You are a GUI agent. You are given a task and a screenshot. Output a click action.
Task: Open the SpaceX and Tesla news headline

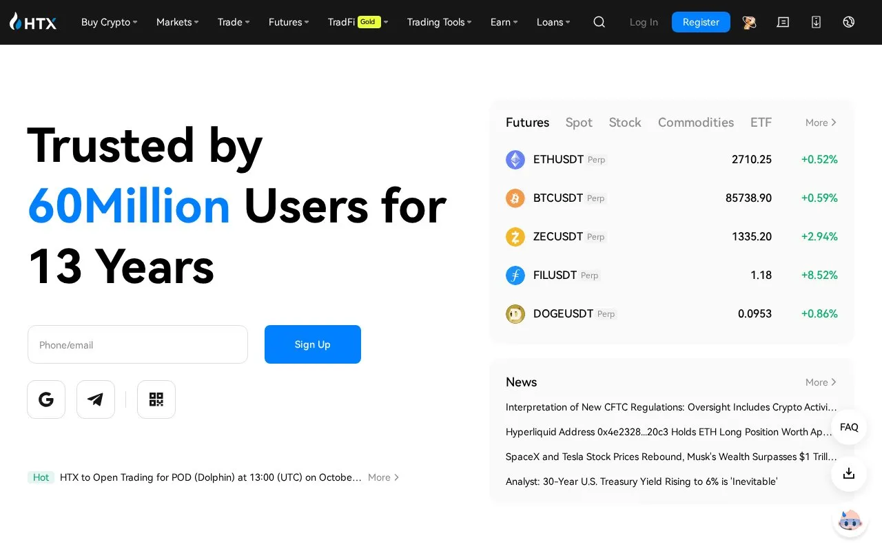[671, 457]
